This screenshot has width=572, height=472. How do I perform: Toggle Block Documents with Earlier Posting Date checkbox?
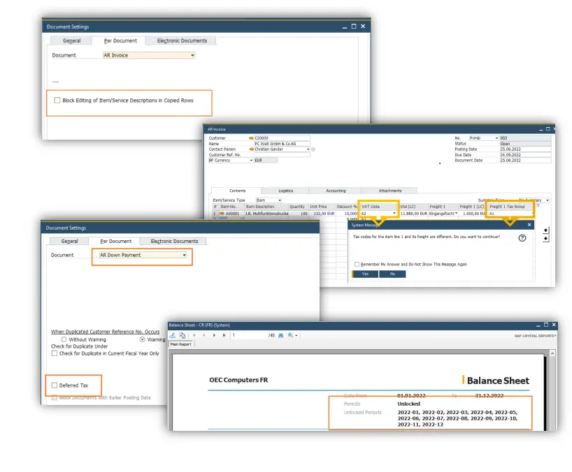tap(55, 397)
